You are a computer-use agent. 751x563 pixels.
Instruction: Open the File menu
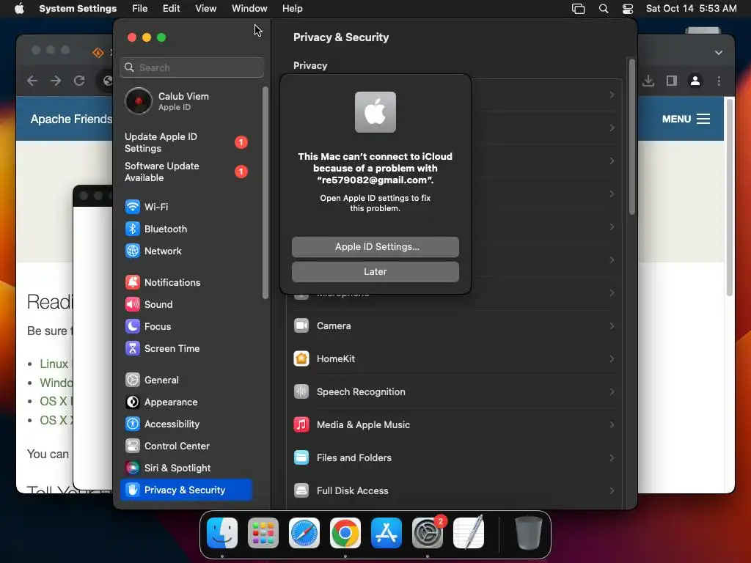tap(140, 9)
